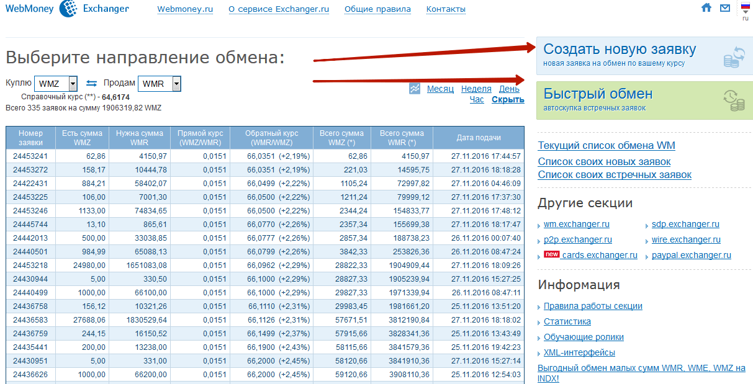The image size is (753, 384).
Task: Select order number 24445744
Action: pyautogui.click(x=30, y=225)
